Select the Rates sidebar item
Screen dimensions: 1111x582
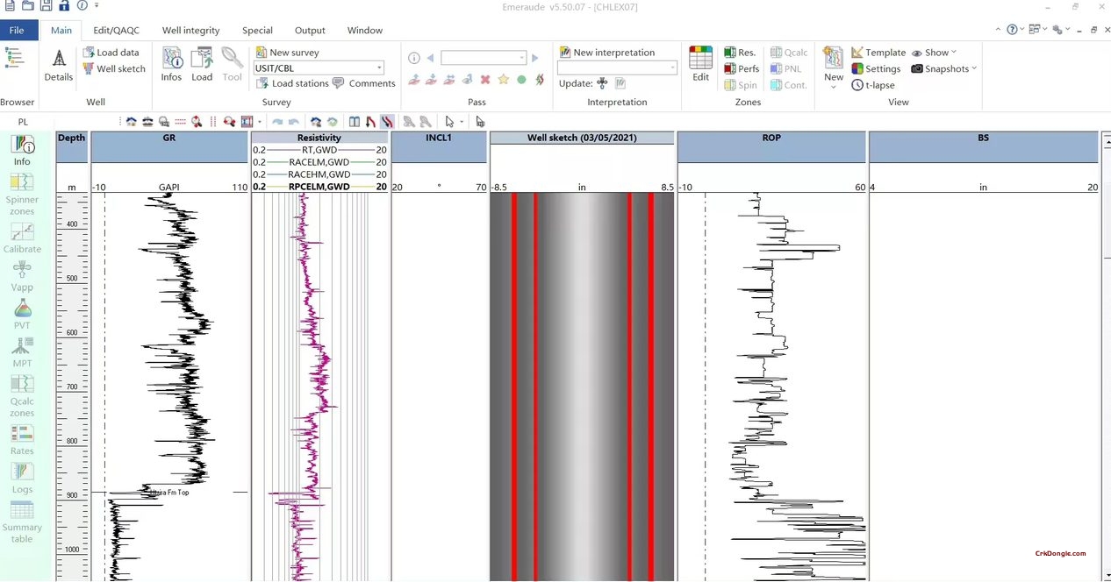tap(22, 440)
